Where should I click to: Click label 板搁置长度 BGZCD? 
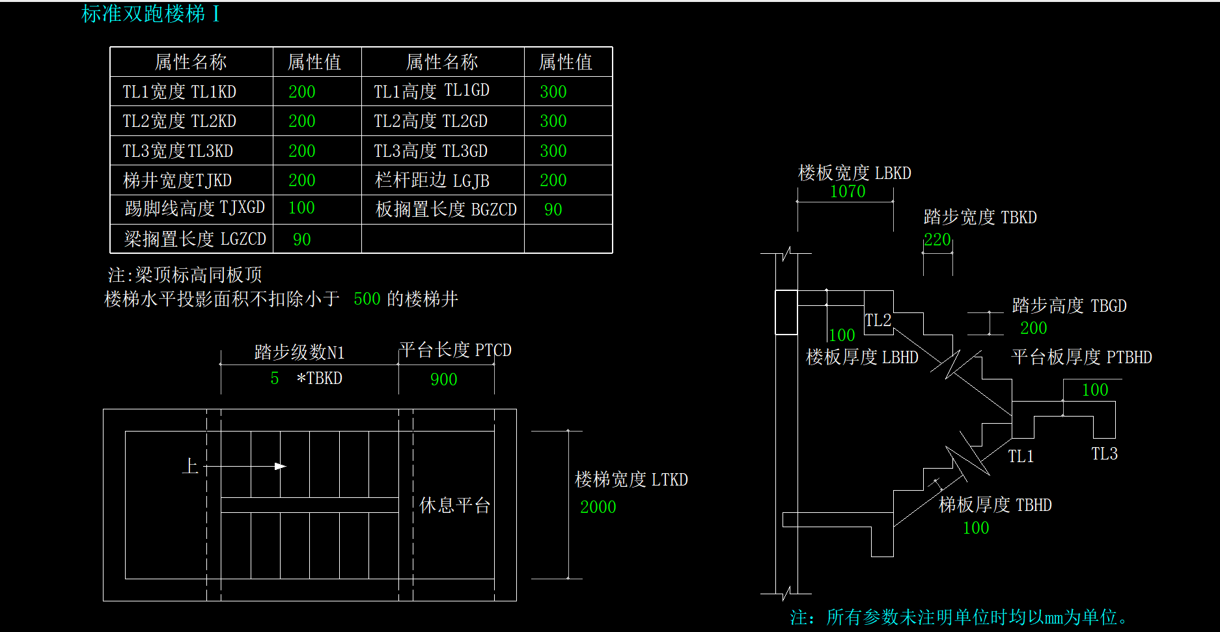(447, 210)
